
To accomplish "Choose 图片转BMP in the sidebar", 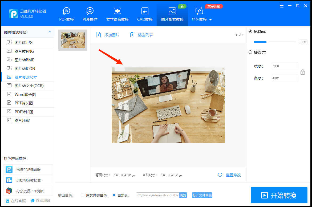I will [28, 60].
